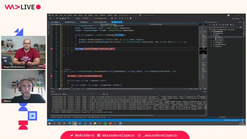Open the Debug menu
This screenshot has height=139, width=247.
pyautogui.click(x=80, y=15)
